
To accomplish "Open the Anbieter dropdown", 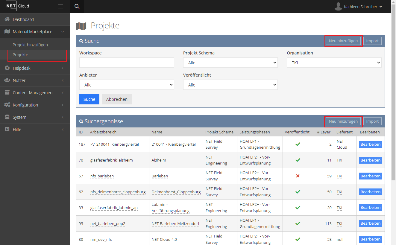I will [x=127, y=85].
